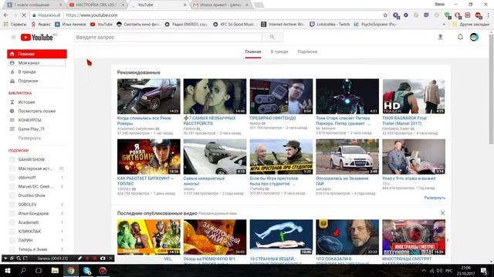The height and width of the screenshot is (277, 494).
Task: Click the zoom magnifier in recorder bar
Action: click(19, 259)
